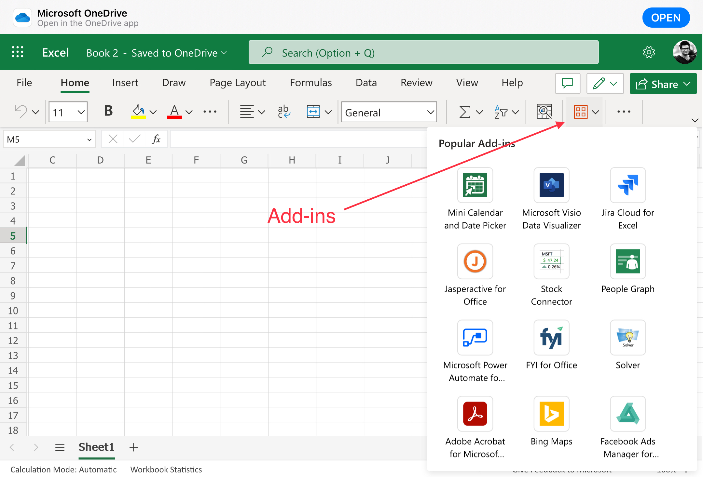Select Microsoft Power Automate add-in
This screenshot has width=703, height=477.
tap(475, 351)
